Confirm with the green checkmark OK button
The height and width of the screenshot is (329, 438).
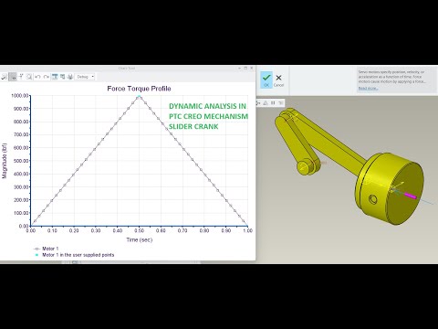click(x=266, y=80)
